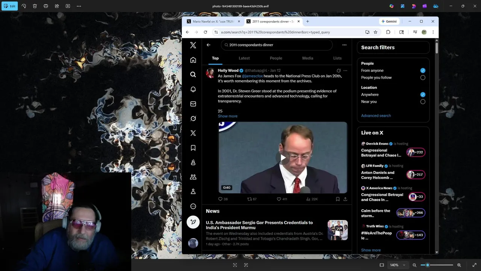Open Holly Wood's profile name

[x=228, y=70]
